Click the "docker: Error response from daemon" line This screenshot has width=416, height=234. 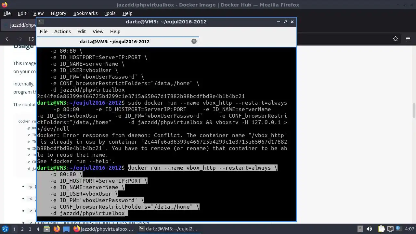tap(162, 135)
